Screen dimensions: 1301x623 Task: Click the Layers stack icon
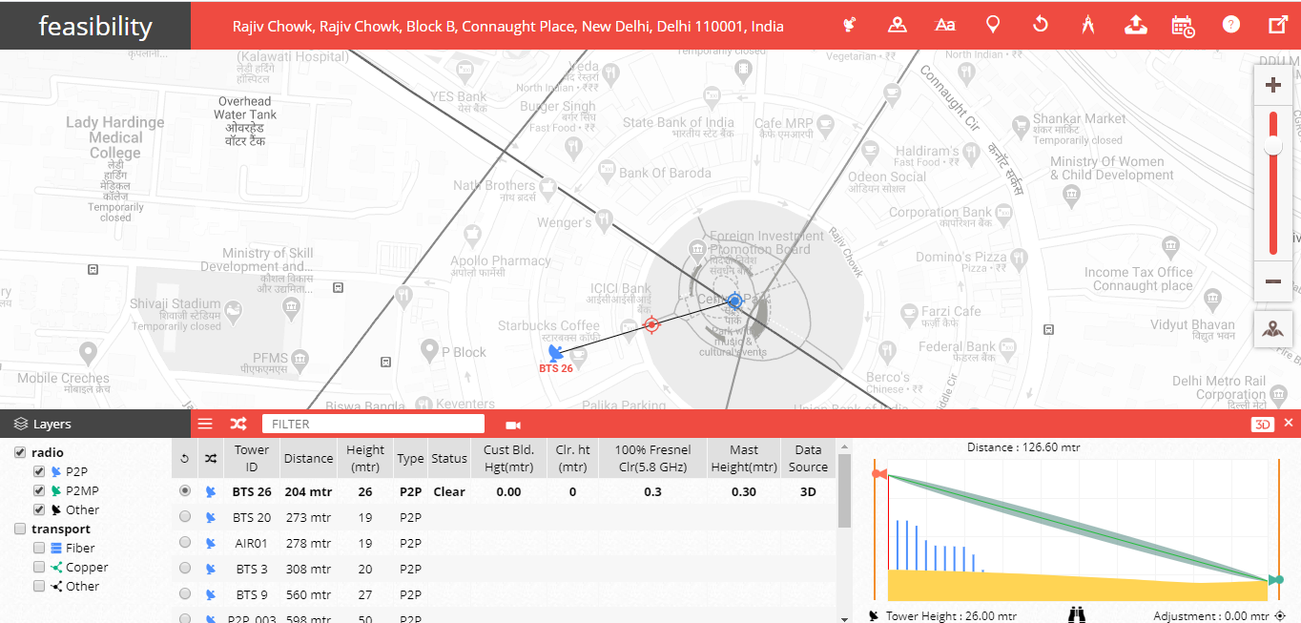21,424
